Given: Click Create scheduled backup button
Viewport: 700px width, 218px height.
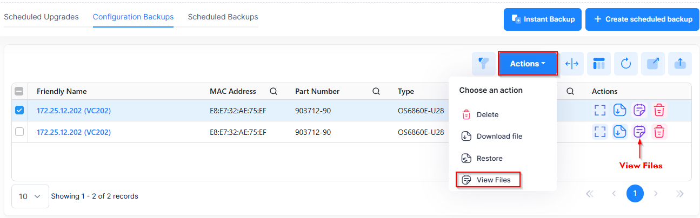Looking at the screenshot, I should (642, 19).
